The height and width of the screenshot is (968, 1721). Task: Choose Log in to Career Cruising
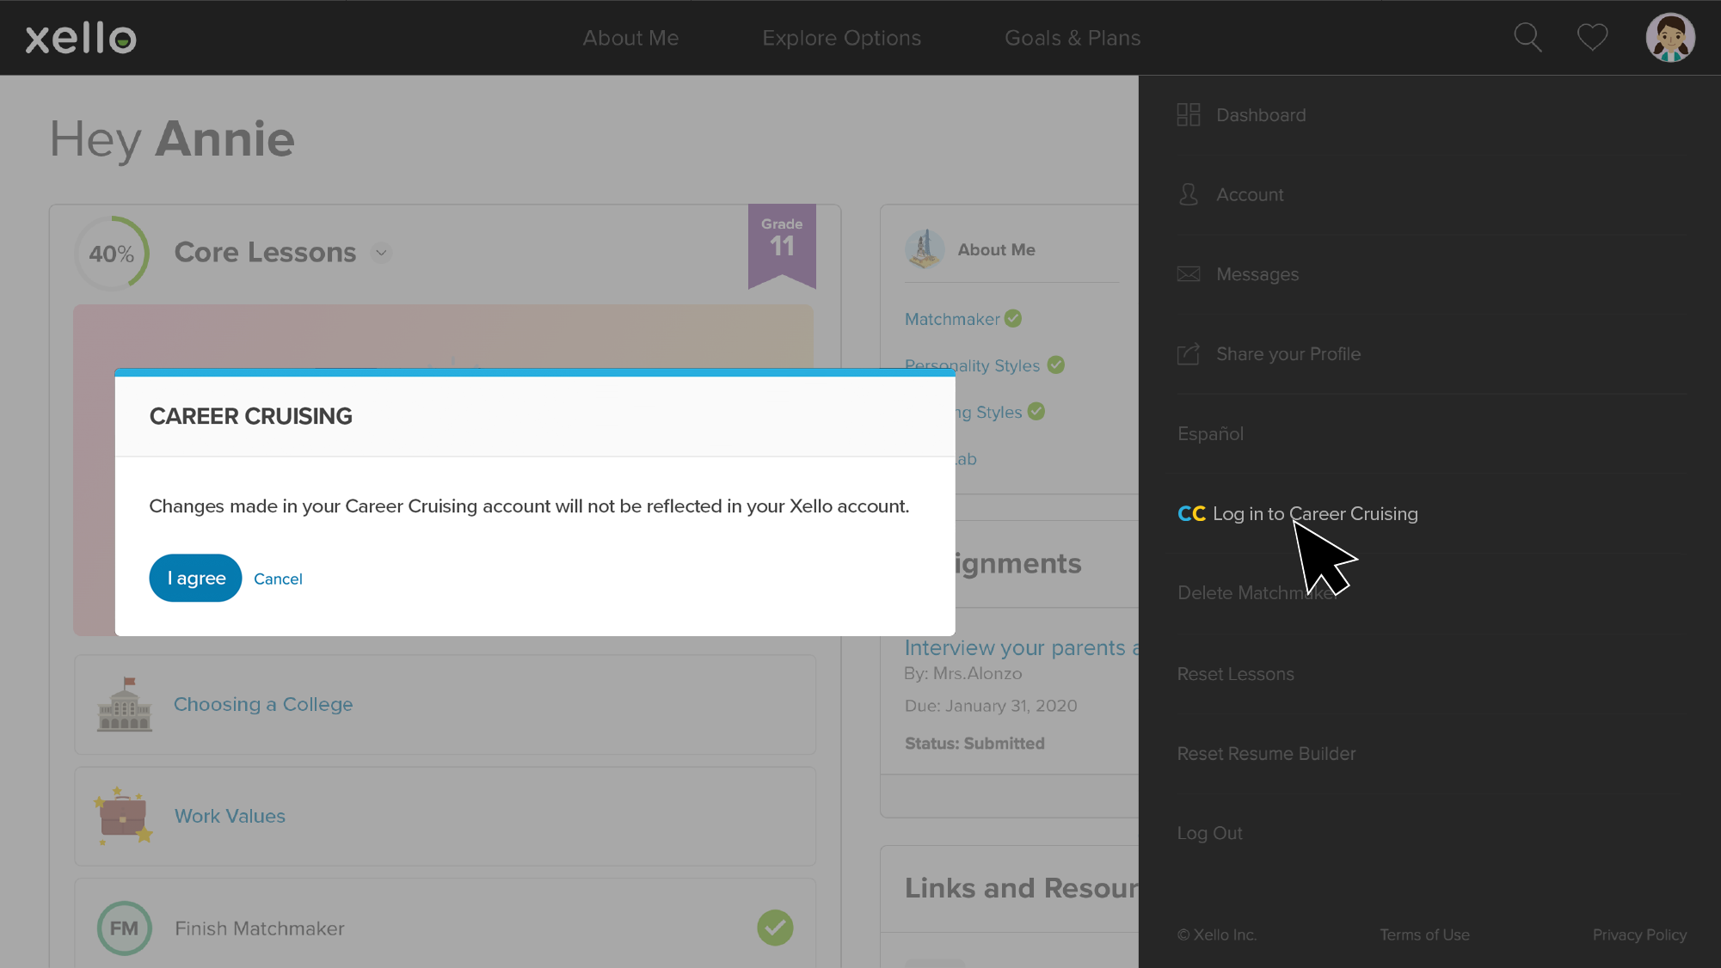(x=1315, y=514)
